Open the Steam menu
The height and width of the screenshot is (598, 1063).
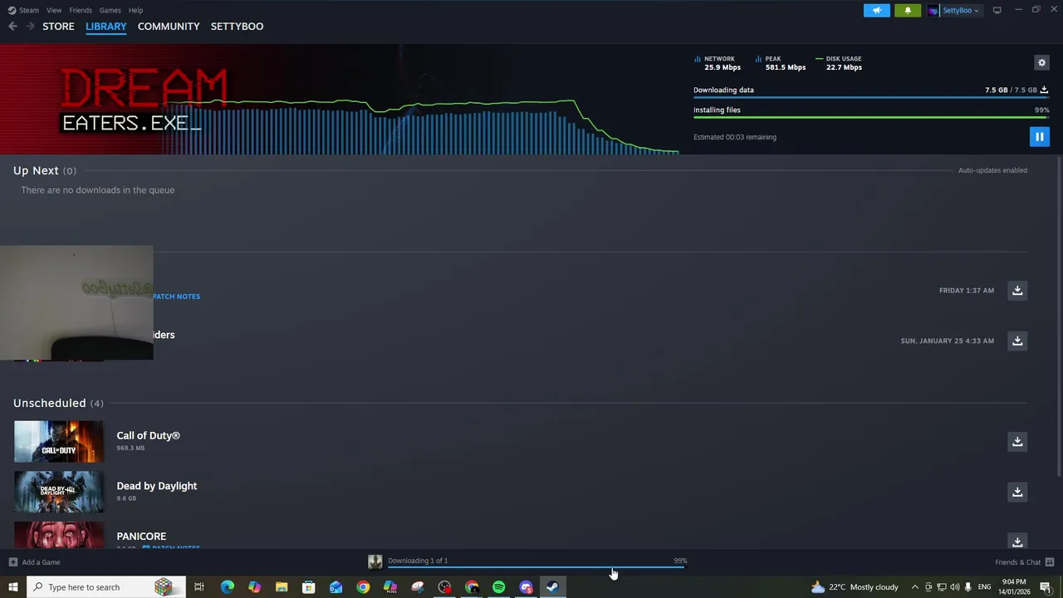24,10
